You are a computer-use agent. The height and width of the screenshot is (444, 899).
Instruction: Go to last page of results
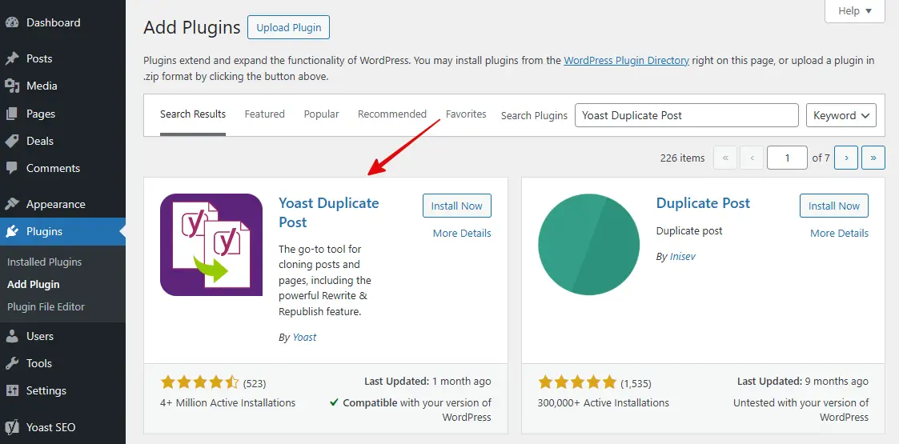pyautogui.click(x=873, y=158)
